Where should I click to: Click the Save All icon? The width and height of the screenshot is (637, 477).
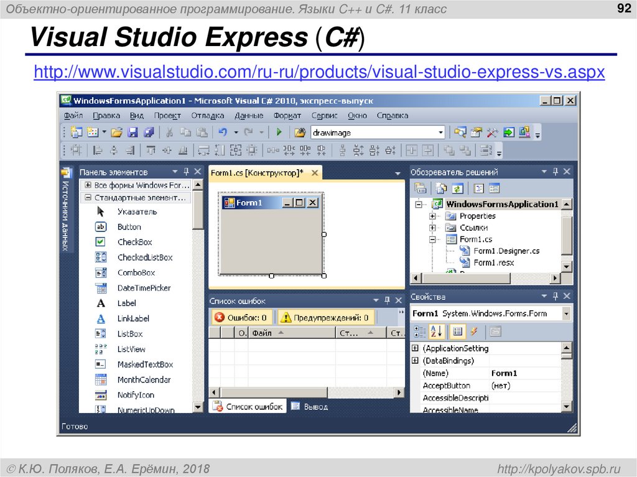pos(149,132)
